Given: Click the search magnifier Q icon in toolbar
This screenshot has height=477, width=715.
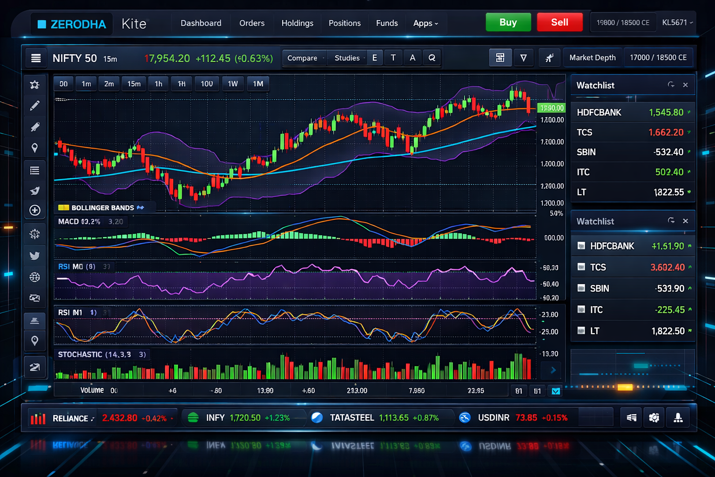Looking at the screenshot, I should pos(432,57).
